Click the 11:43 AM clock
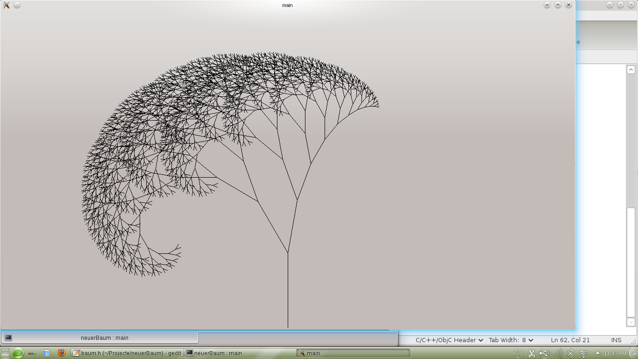This screenshot has height=359, width=638. [615, 353]
